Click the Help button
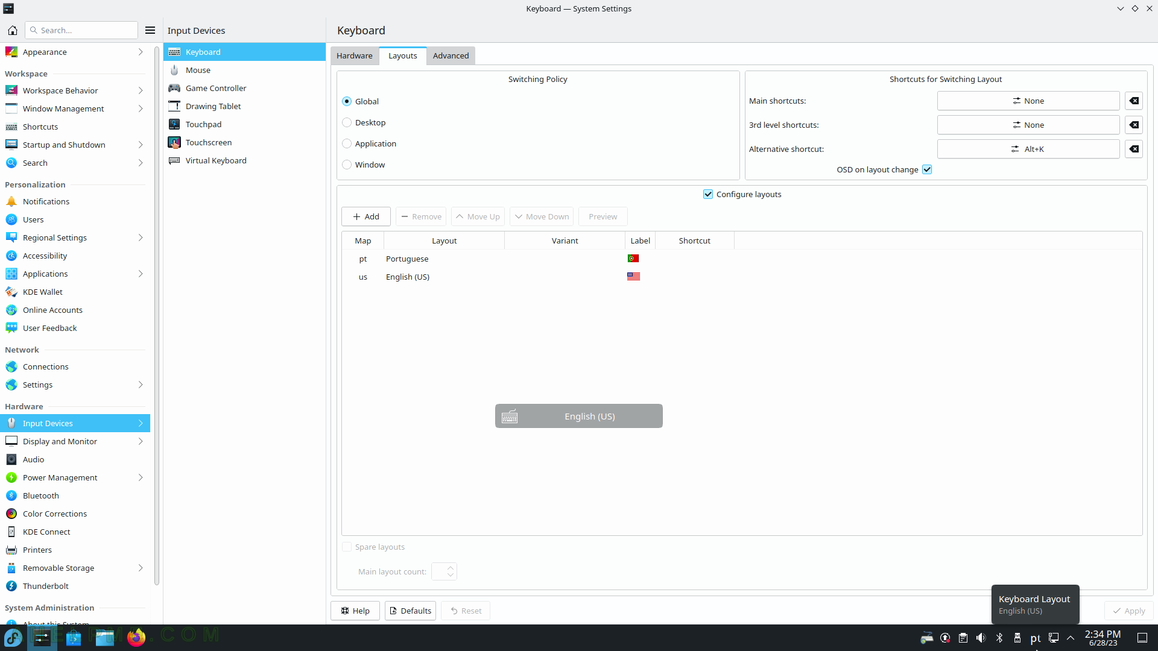The height and width of the screenshot is (651, 1158). [355, 611]
